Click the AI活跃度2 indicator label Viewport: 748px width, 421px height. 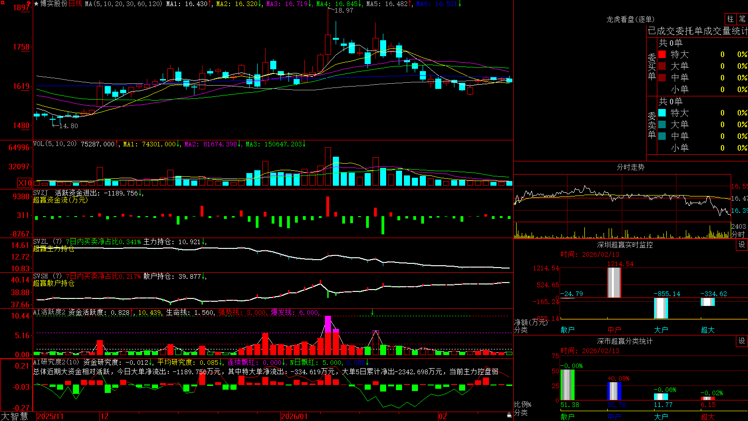pos(50,312)
